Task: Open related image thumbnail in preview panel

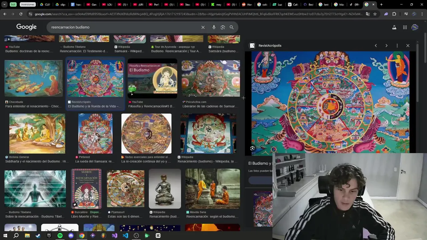Action: tap(263, 209)
